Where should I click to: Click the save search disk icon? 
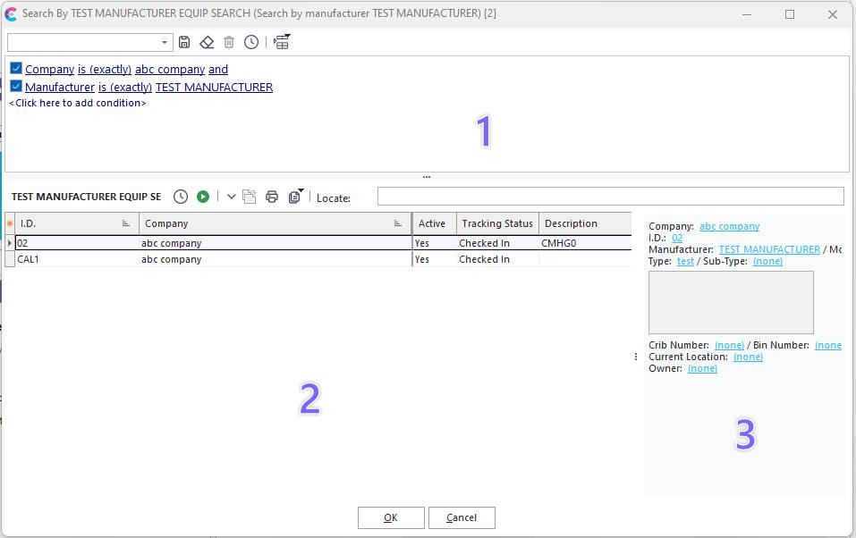[x=184, y=42]
